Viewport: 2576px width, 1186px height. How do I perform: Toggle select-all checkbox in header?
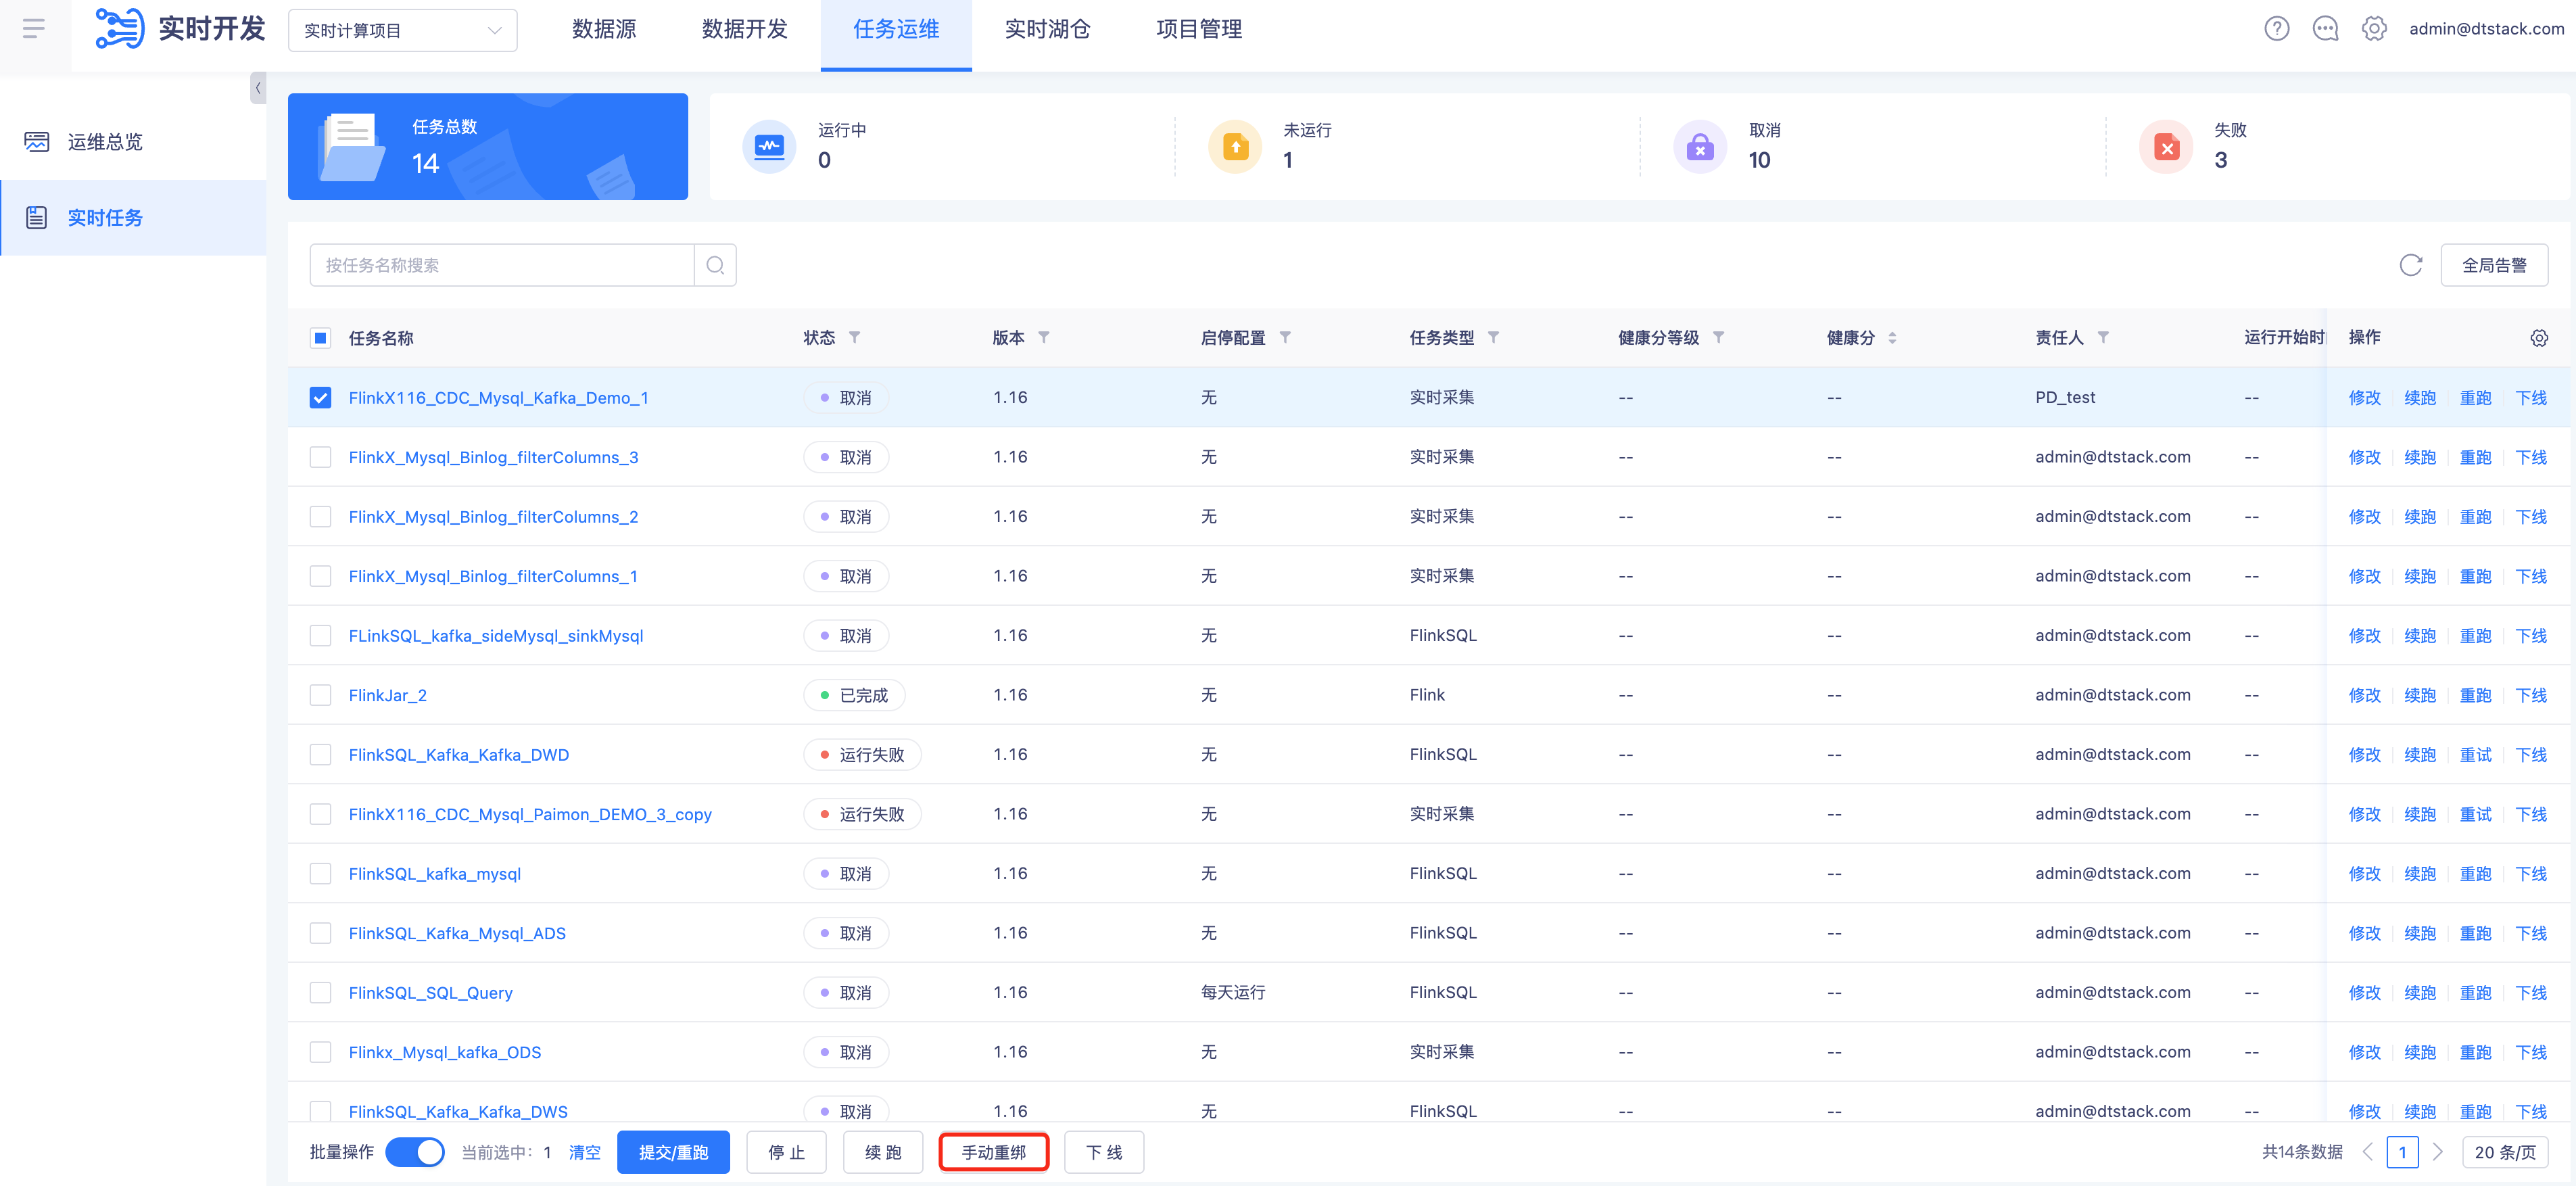click(320, 338)
